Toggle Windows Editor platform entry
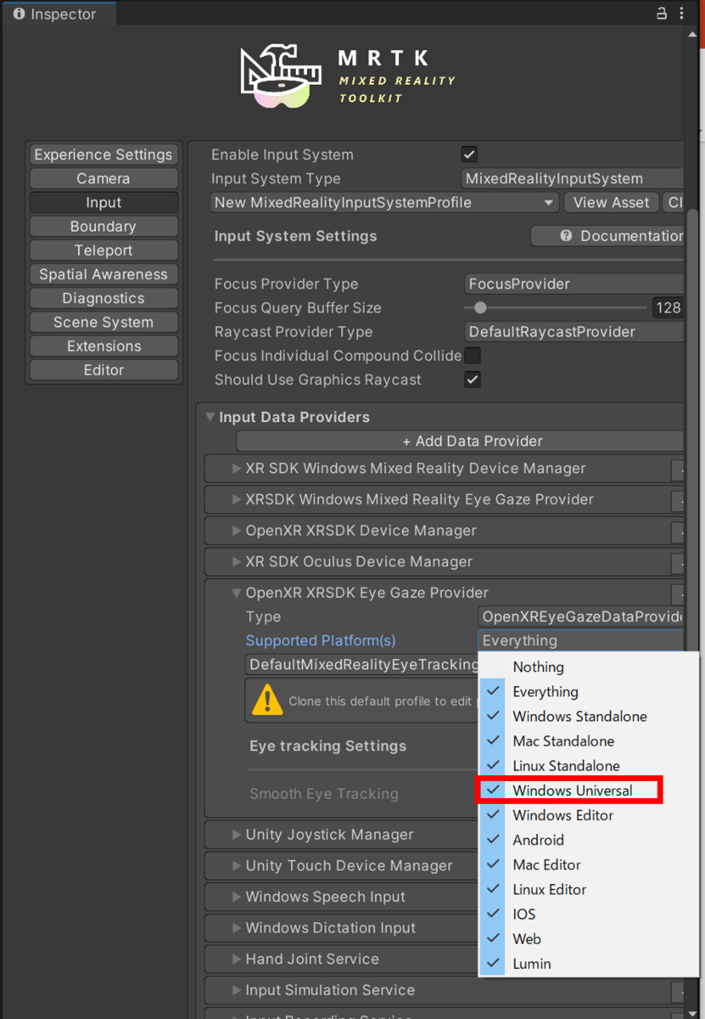Viewport: 705px width, 1019px height. pyautogui.click(x=588, y=815)
